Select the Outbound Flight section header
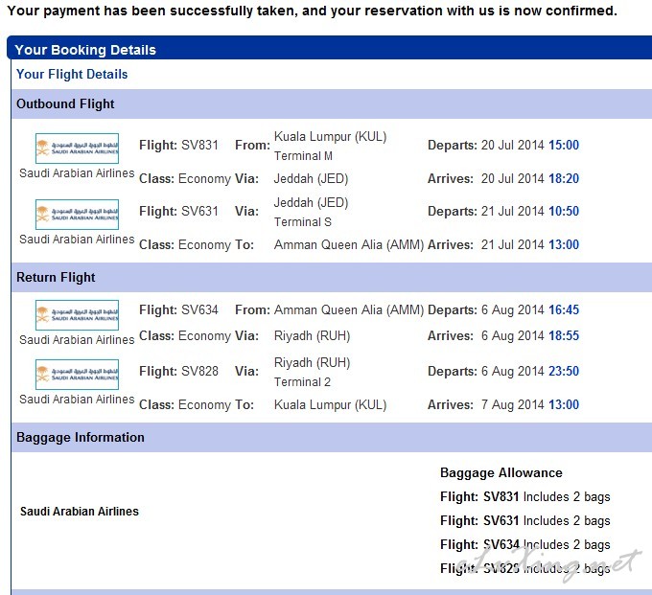The image size is (652, 595). (332, 103)
